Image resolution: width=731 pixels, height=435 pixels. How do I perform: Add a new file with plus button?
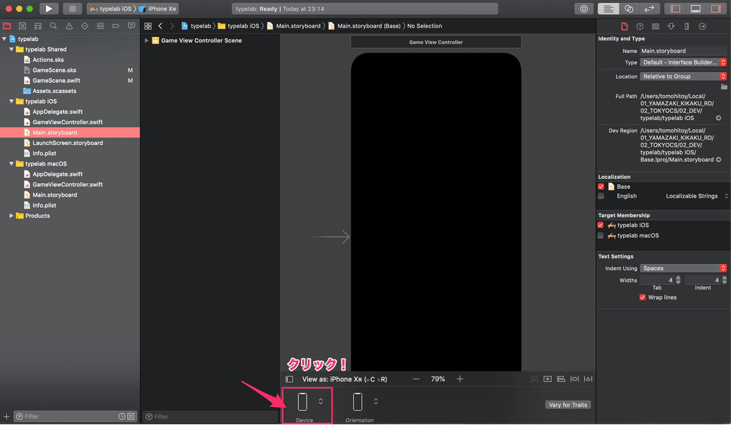(7, 417)
